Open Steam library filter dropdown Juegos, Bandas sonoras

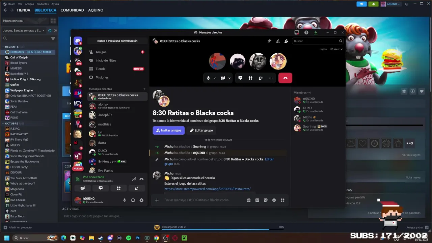(x=24, y=30)
